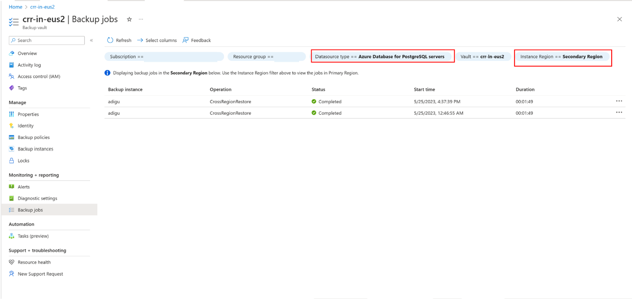Navigate to Home via the breadcrumb
This screenshot has height=299, width=632.
(x=15, y=7)
